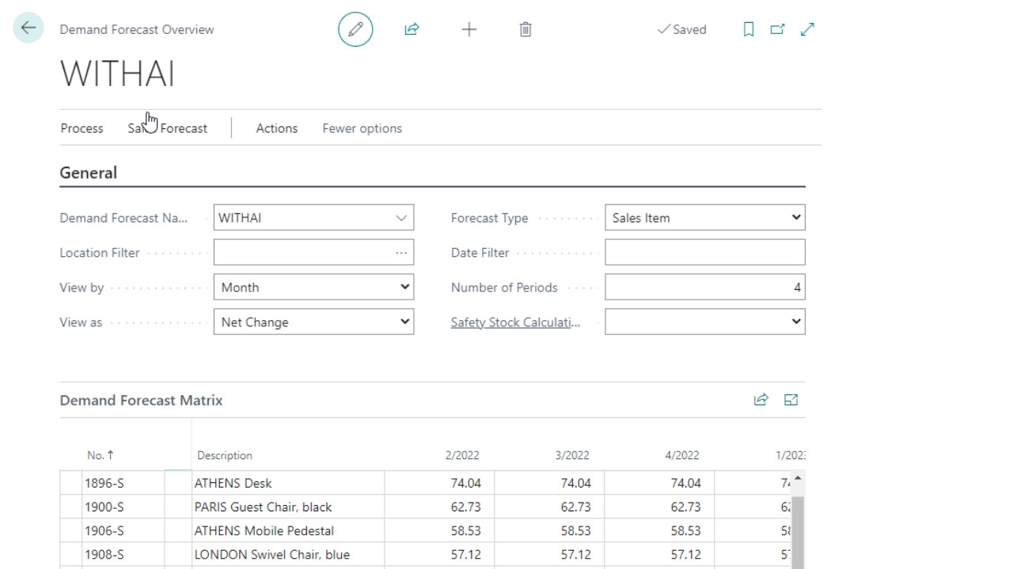
Task: Click the back arrow button
Action: pyautogui.click(x=28, y=28)
